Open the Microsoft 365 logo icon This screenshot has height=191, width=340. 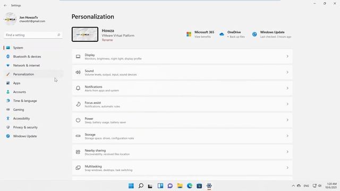coord(189,34)
